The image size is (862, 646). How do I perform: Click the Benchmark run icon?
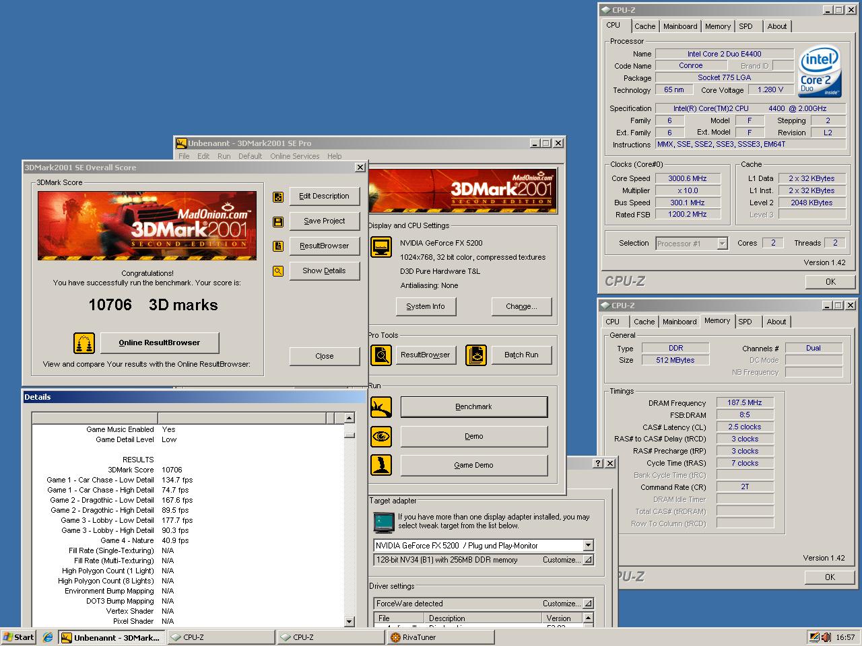coord(381,407)
